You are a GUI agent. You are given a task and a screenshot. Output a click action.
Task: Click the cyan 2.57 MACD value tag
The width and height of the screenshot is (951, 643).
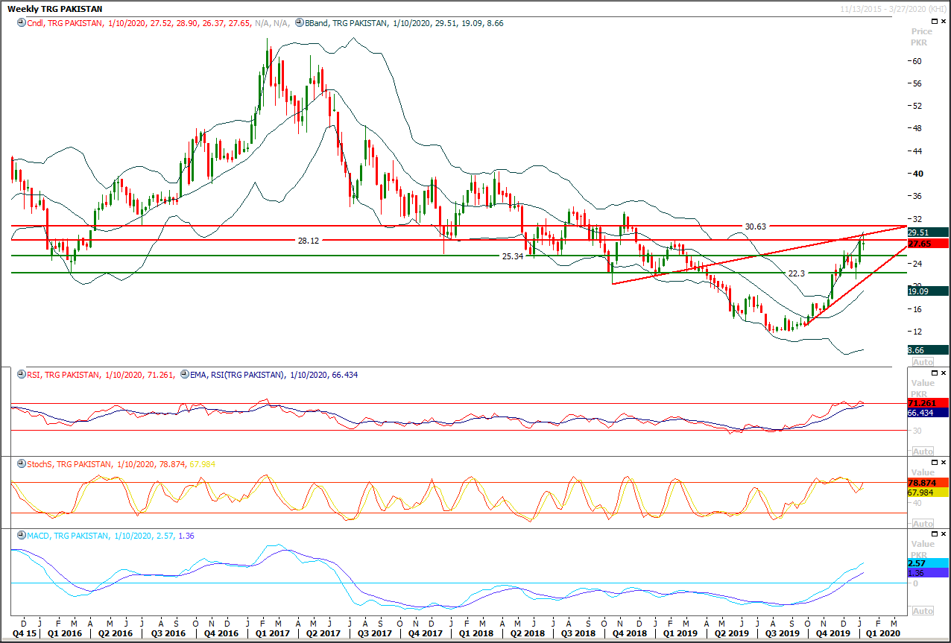(x=927, y=563)
